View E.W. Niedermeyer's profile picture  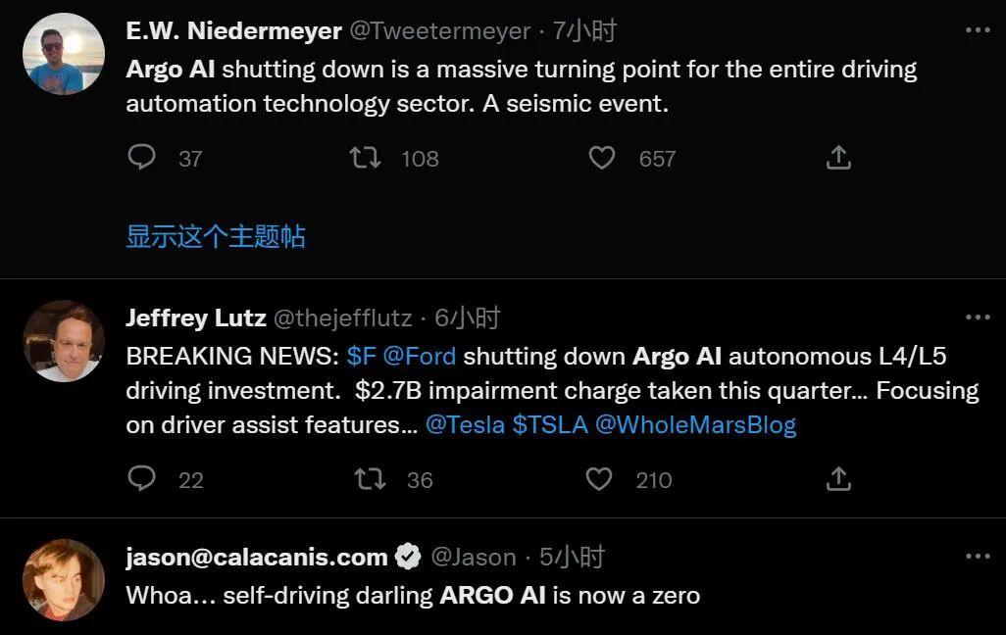[x=64, y=54]
